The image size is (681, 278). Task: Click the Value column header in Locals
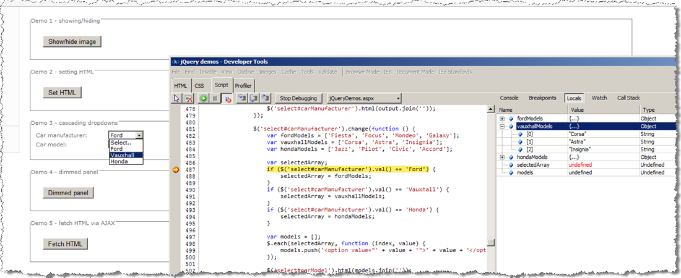(x=603, y=110)
